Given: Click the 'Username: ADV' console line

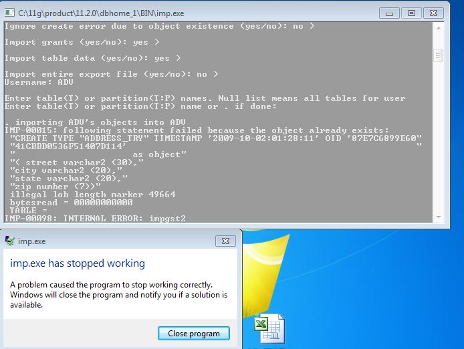Looking at the screenshot, I should click(x=39, y=82).
